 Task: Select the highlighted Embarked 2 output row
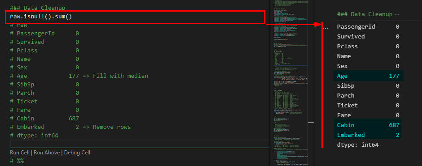(x=368, y=135)
